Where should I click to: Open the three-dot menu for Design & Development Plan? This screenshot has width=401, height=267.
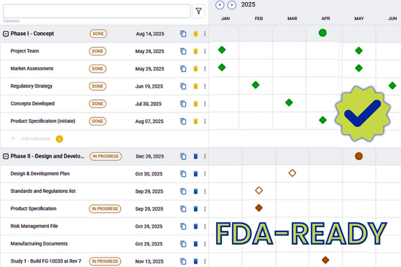[x=205, y=174]
